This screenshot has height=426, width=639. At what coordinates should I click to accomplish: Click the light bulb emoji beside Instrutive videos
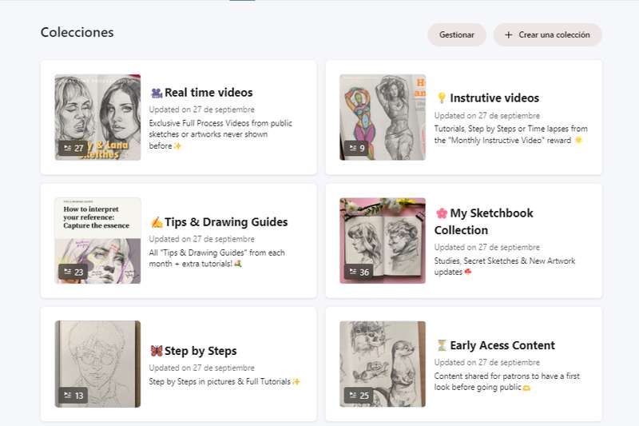[442, 98]
